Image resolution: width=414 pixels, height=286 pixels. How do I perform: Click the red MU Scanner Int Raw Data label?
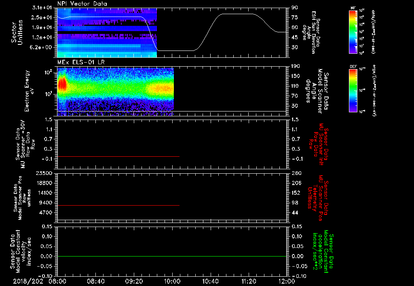point(319,144)
